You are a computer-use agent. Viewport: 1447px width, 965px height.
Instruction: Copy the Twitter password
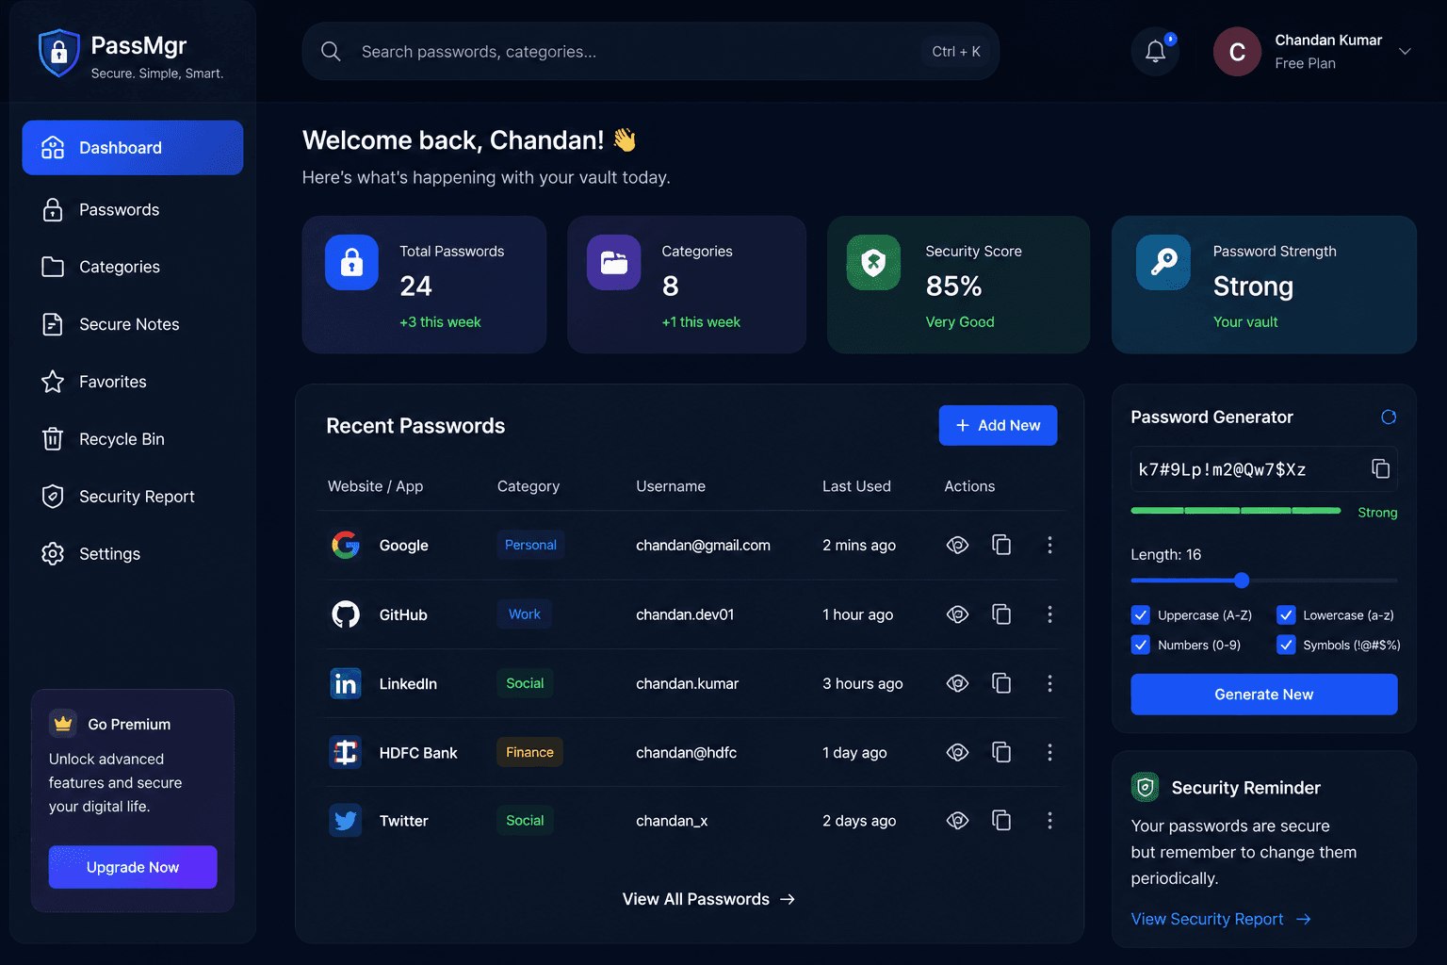click(1001, 821)
